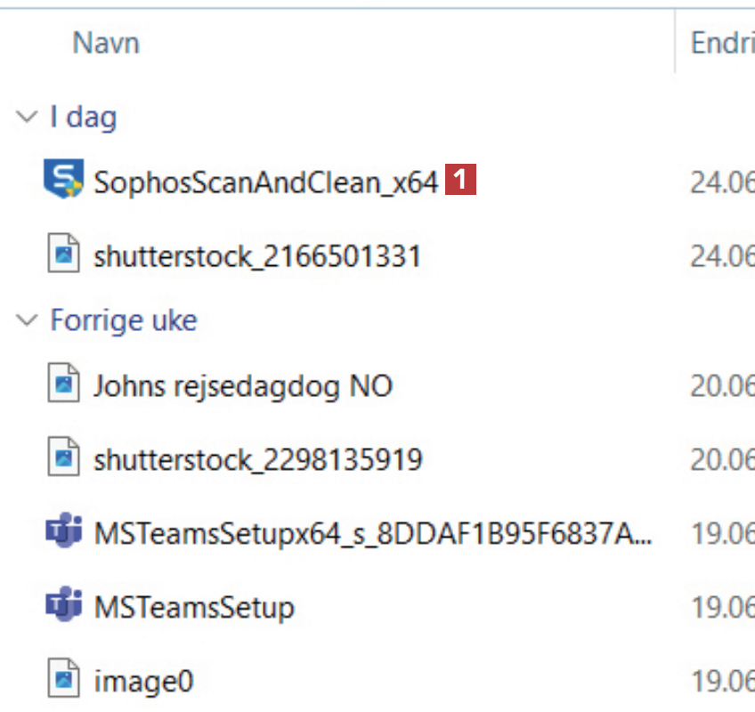Click the red number 1 badge

coord(461,181)
